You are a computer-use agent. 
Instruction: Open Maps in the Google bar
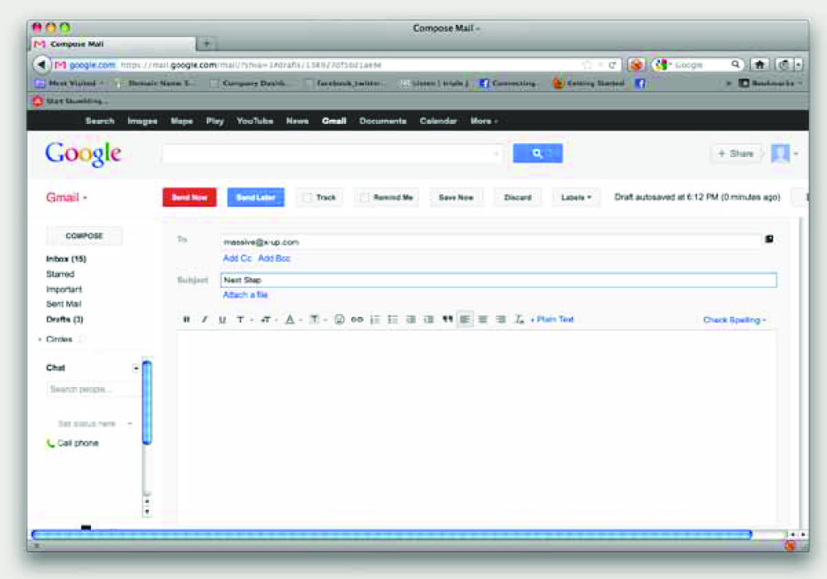(181, 121)
